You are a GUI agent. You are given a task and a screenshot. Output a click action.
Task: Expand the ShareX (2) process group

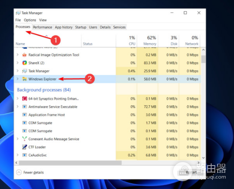click(x=17, y=63)
